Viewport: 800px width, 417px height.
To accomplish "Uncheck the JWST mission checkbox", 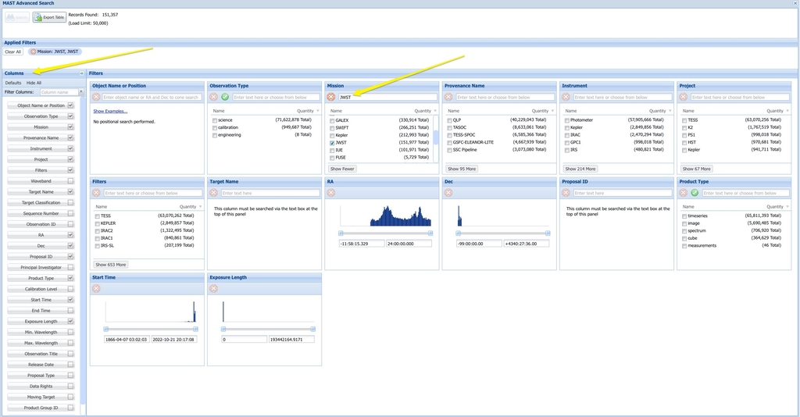I will (x=332, y=143).
